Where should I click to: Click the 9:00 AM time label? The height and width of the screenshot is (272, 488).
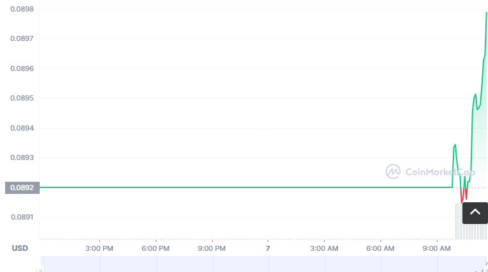pyautogui.click(x=437, y=248)
